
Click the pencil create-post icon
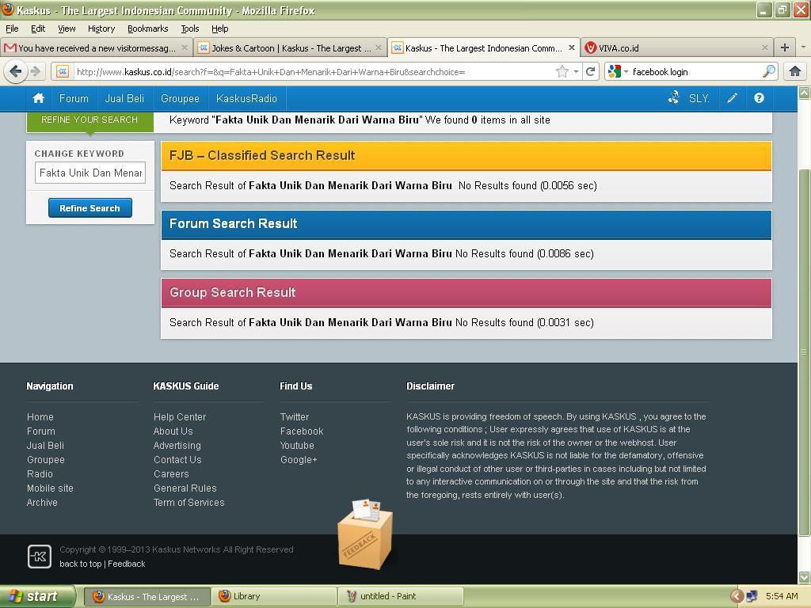(x=732, y=98)
